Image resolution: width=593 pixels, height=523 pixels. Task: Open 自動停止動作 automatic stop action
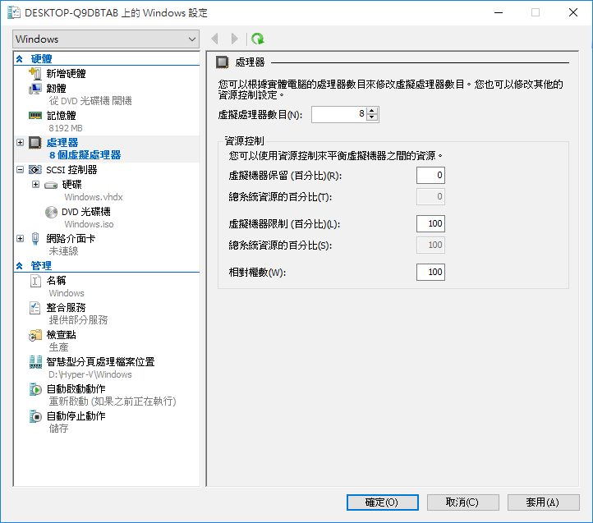76,415
